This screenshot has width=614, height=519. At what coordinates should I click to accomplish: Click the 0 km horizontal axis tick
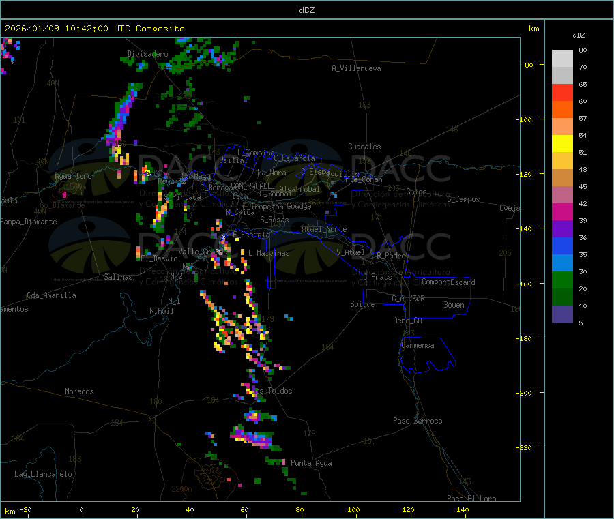point(81,509)
